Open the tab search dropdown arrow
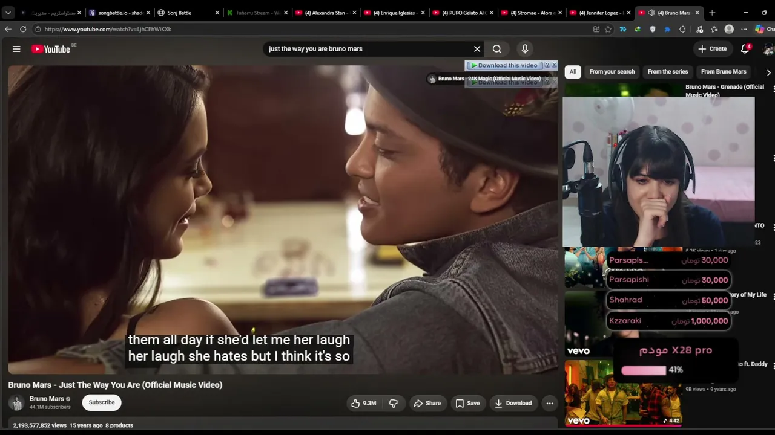The height and width of the screenshot is (435, 775). click(x=8, y=13)
